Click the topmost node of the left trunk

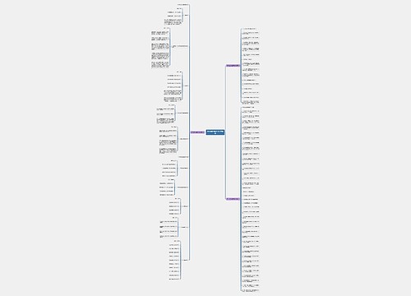[182, 5]
